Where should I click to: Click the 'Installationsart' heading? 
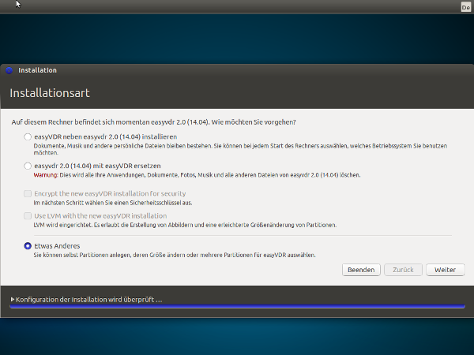tap(49, 93)
